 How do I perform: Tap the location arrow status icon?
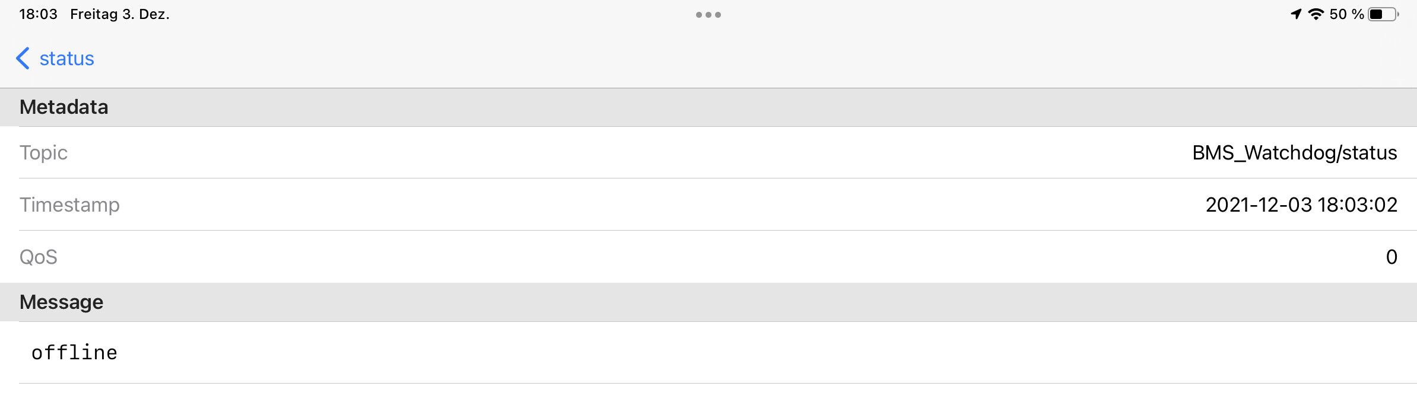pyautogui.click(x=1297, y=14)
